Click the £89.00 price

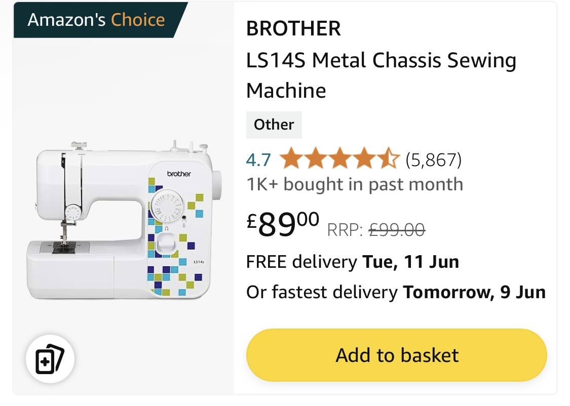coord(283,223)
